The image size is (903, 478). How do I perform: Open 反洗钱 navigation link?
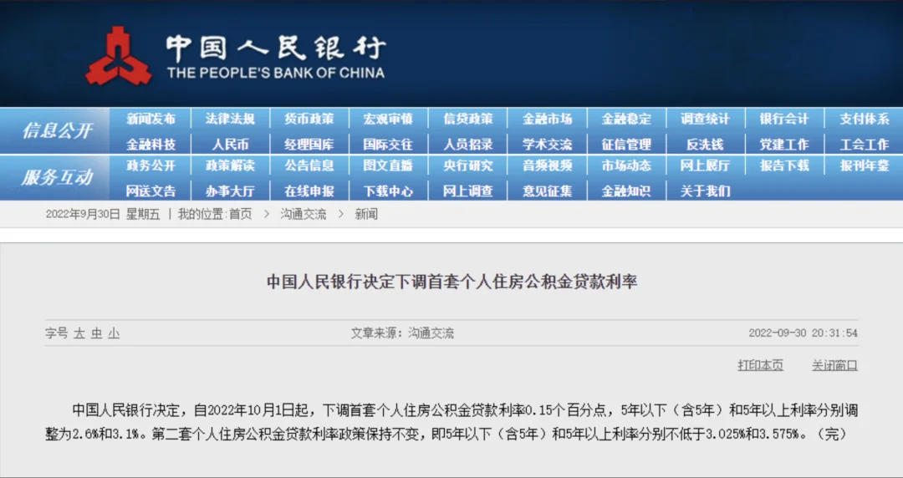(x=705, y=144)
